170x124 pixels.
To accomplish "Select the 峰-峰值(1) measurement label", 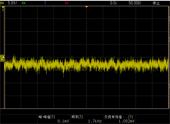I will point(47,117).
